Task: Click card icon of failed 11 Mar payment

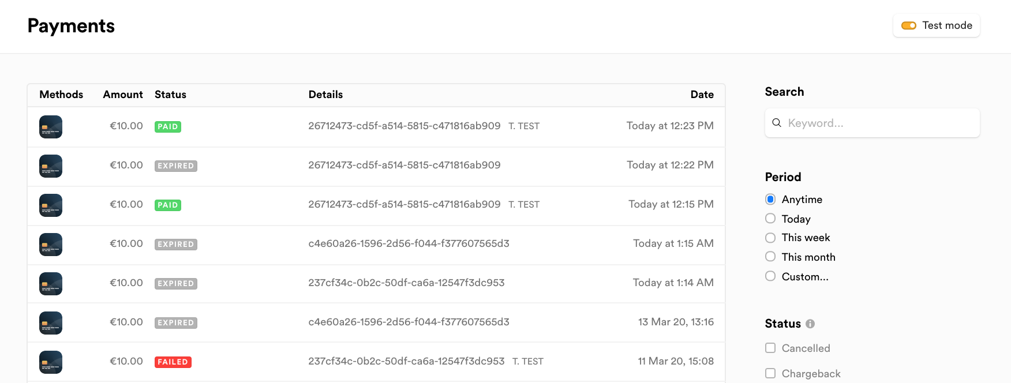Action: pyautogui.click(x=51, y=362)
